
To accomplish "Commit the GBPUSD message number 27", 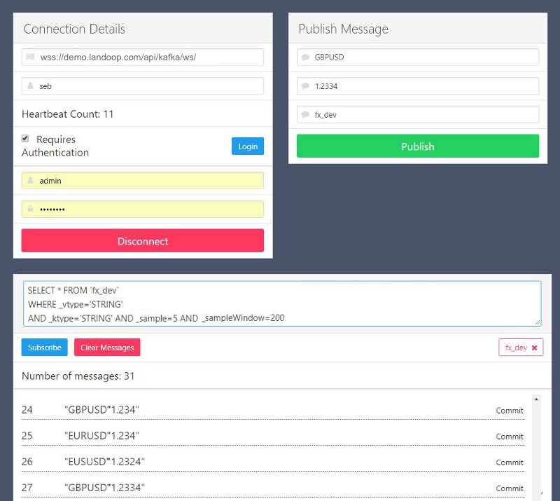I will coord(509,488).
